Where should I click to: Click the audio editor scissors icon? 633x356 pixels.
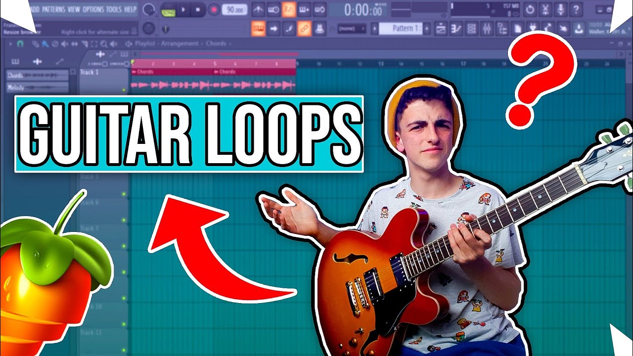pyautogui.click(x=545, y=9)
